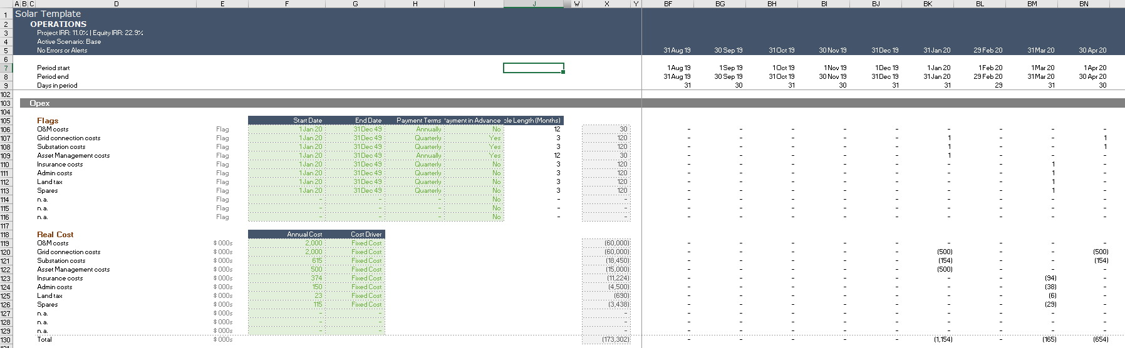Image resolution: width=1125 pixels, height=348 pixels.
Task: Click the '2,000' annual cost for O&M costs
Action: pyautogui.click(x=314, y=243)
